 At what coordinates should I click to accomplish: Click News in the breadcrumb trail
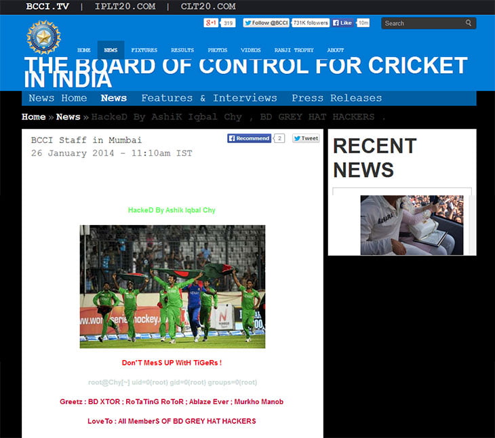[x=68, y=117]
